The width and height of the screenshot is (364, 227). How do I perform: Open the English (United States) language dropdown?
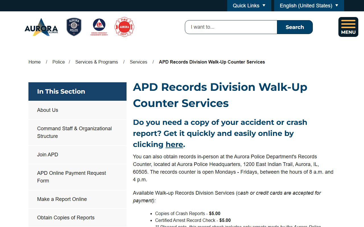pos(309,6)
